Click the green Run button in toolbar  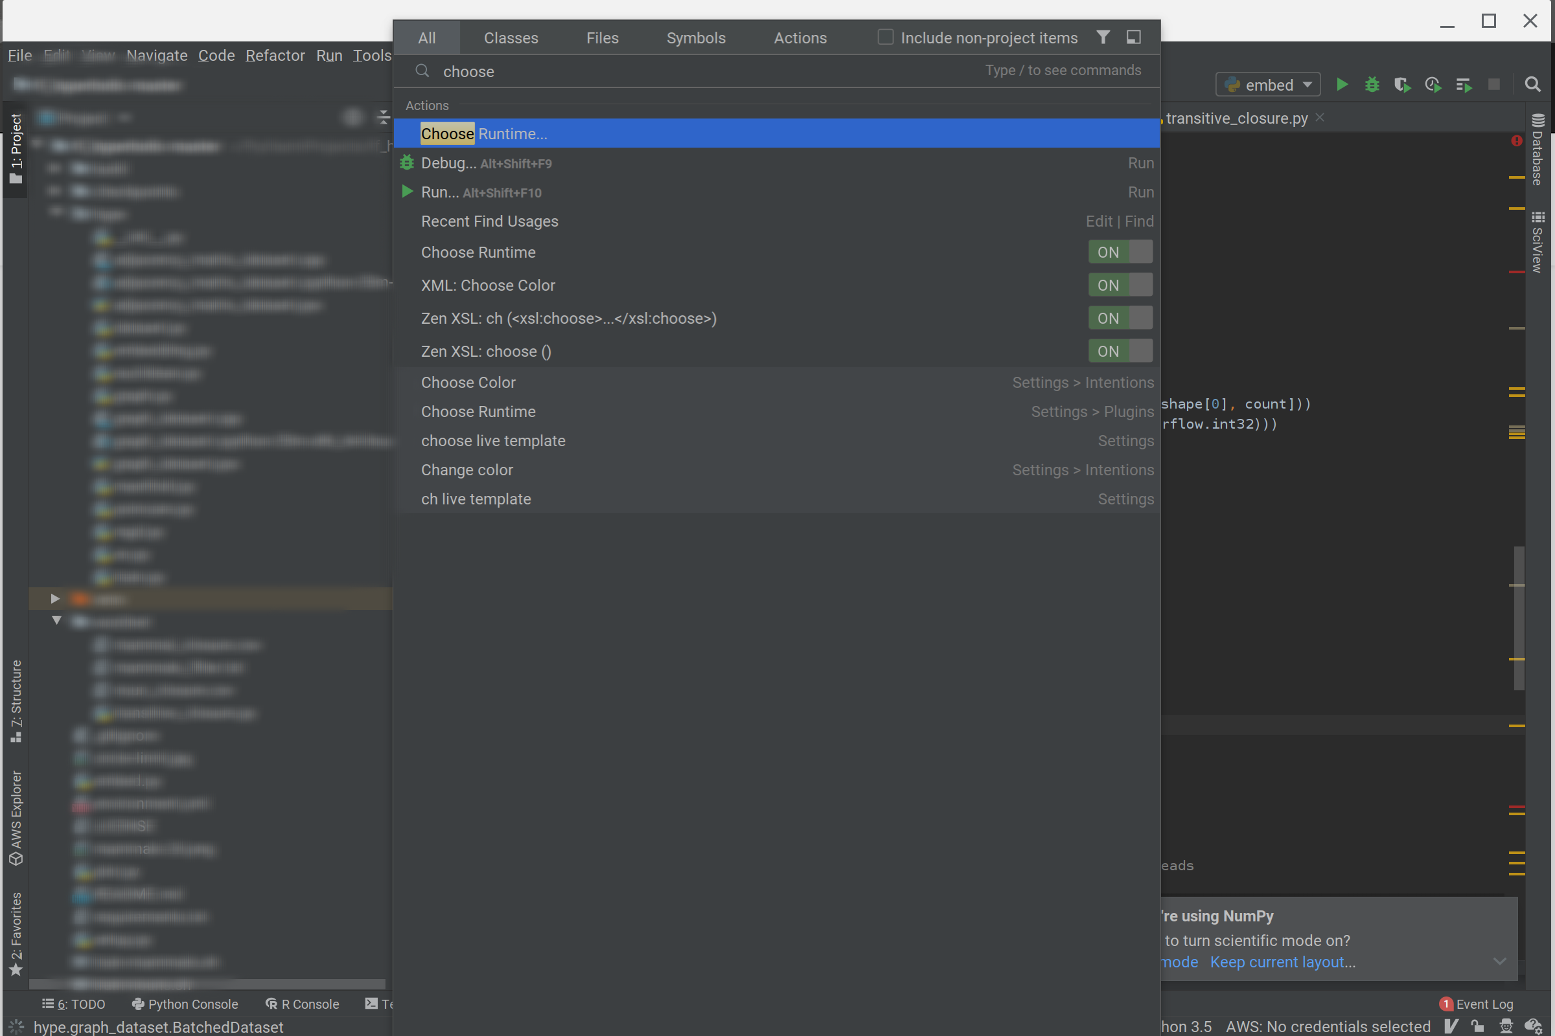point(1341,85)
